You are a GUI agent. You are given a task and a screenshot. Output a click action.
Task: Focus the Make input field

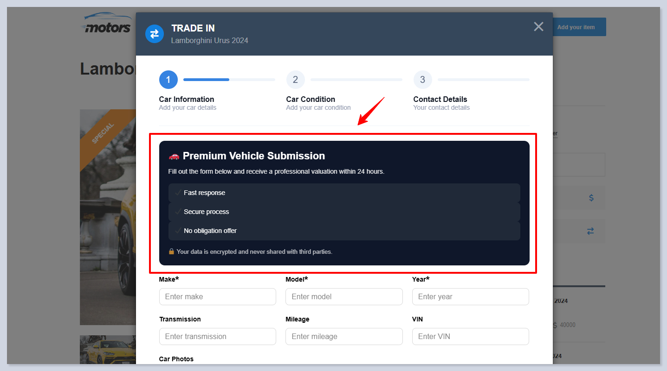pyautogui.click(x=217, y=296)
